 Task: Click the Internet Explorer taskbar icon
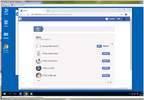coord(21,94)
